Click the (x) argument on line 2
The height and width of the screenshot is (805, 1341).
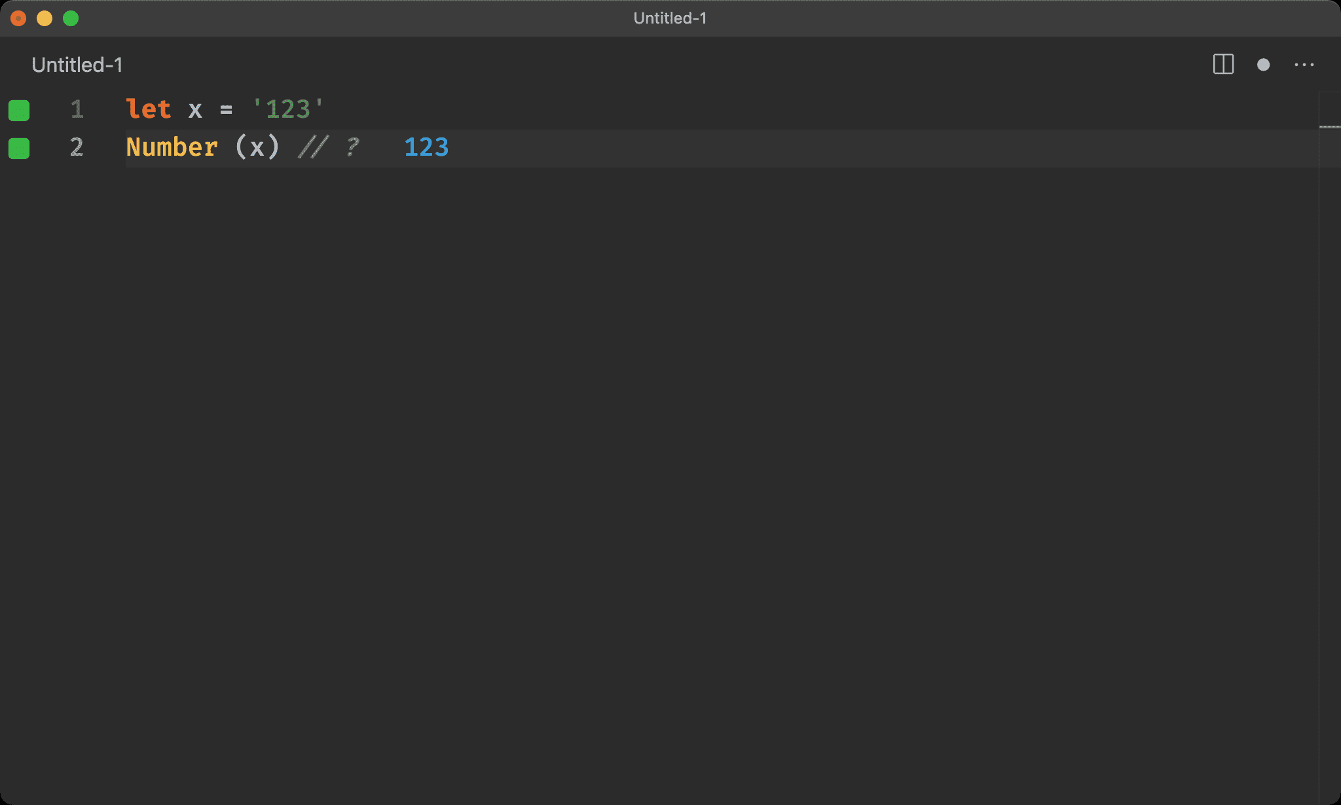point(257,147)
